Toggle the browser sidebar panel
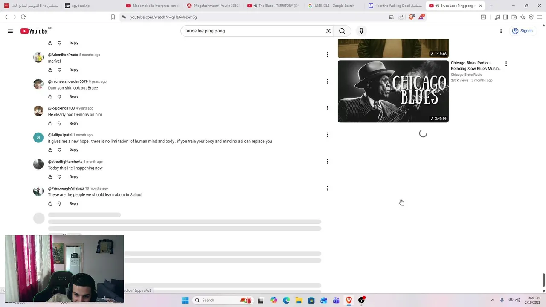The height and width of the screenshot is (307, 546). tap(505, 17)
